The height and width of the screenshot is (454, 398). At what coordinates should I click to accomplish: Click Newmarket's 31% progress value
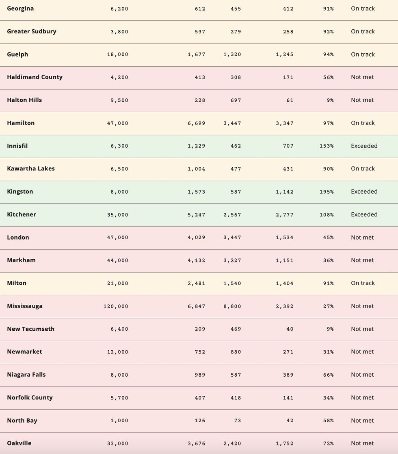click(329, 352)
